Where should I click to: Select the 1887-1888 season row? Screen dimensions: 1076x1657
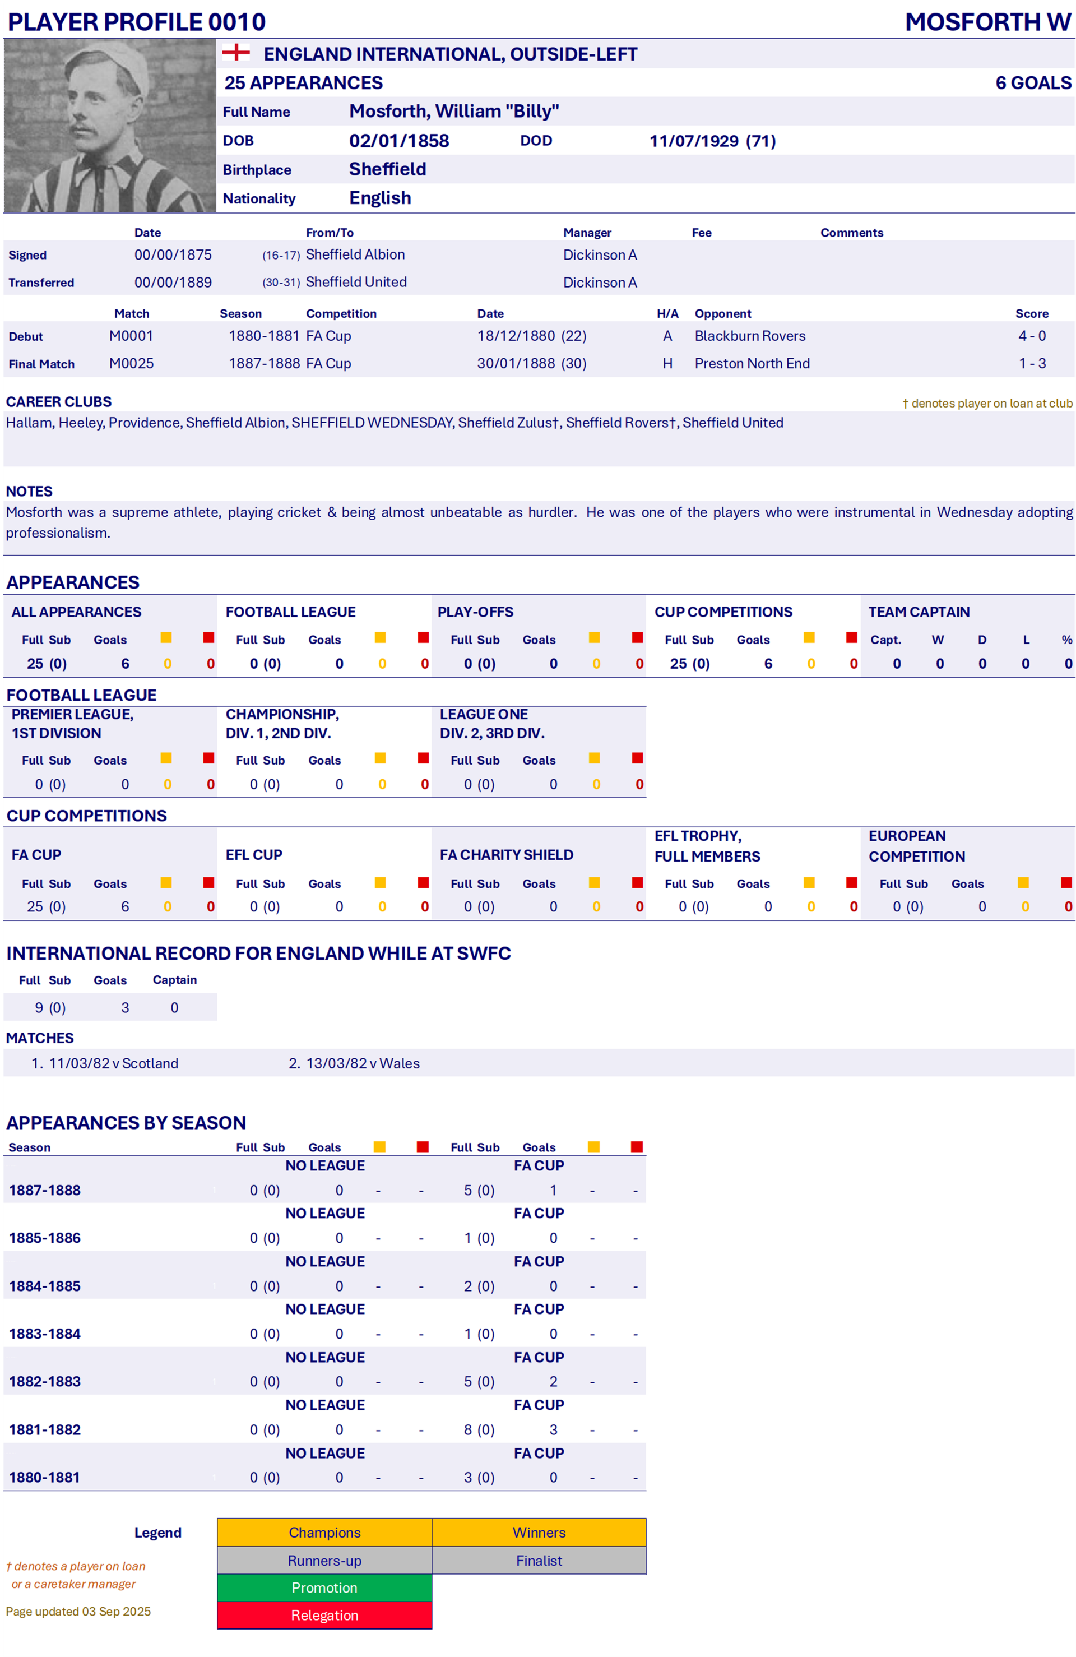44,1190
